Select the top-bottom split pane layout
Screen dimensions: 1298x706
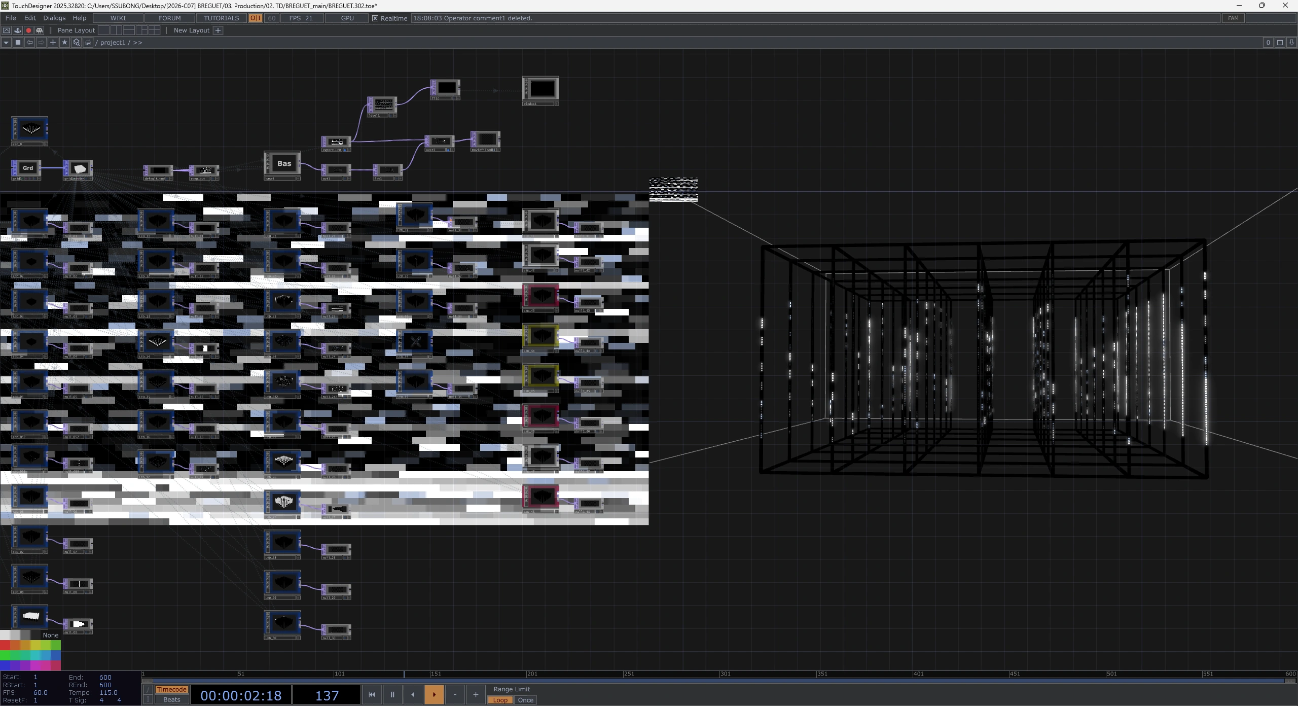[129, 30]
